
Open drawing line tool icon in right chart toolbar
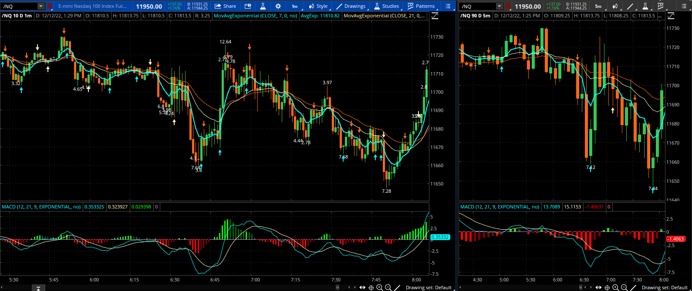630,6
